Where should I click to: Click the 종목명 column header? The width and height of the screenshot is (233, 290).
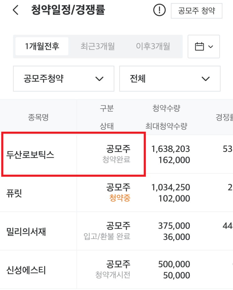(x=38, y=118)
